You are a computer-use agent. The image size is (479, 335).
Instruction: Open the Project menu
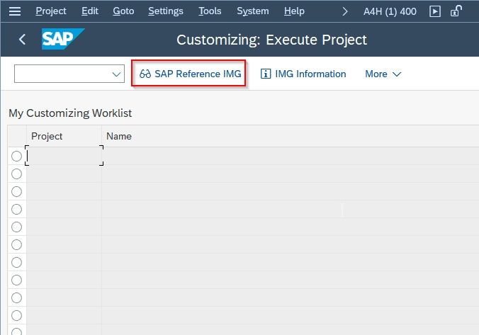point(51,11)
